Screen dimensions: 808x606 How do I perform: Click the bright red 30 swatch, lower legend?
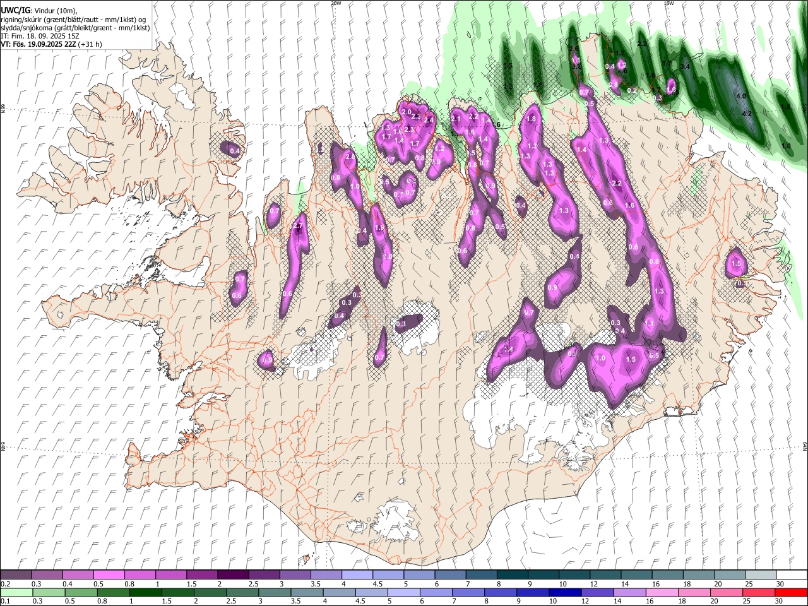click(x=790, y=593)
